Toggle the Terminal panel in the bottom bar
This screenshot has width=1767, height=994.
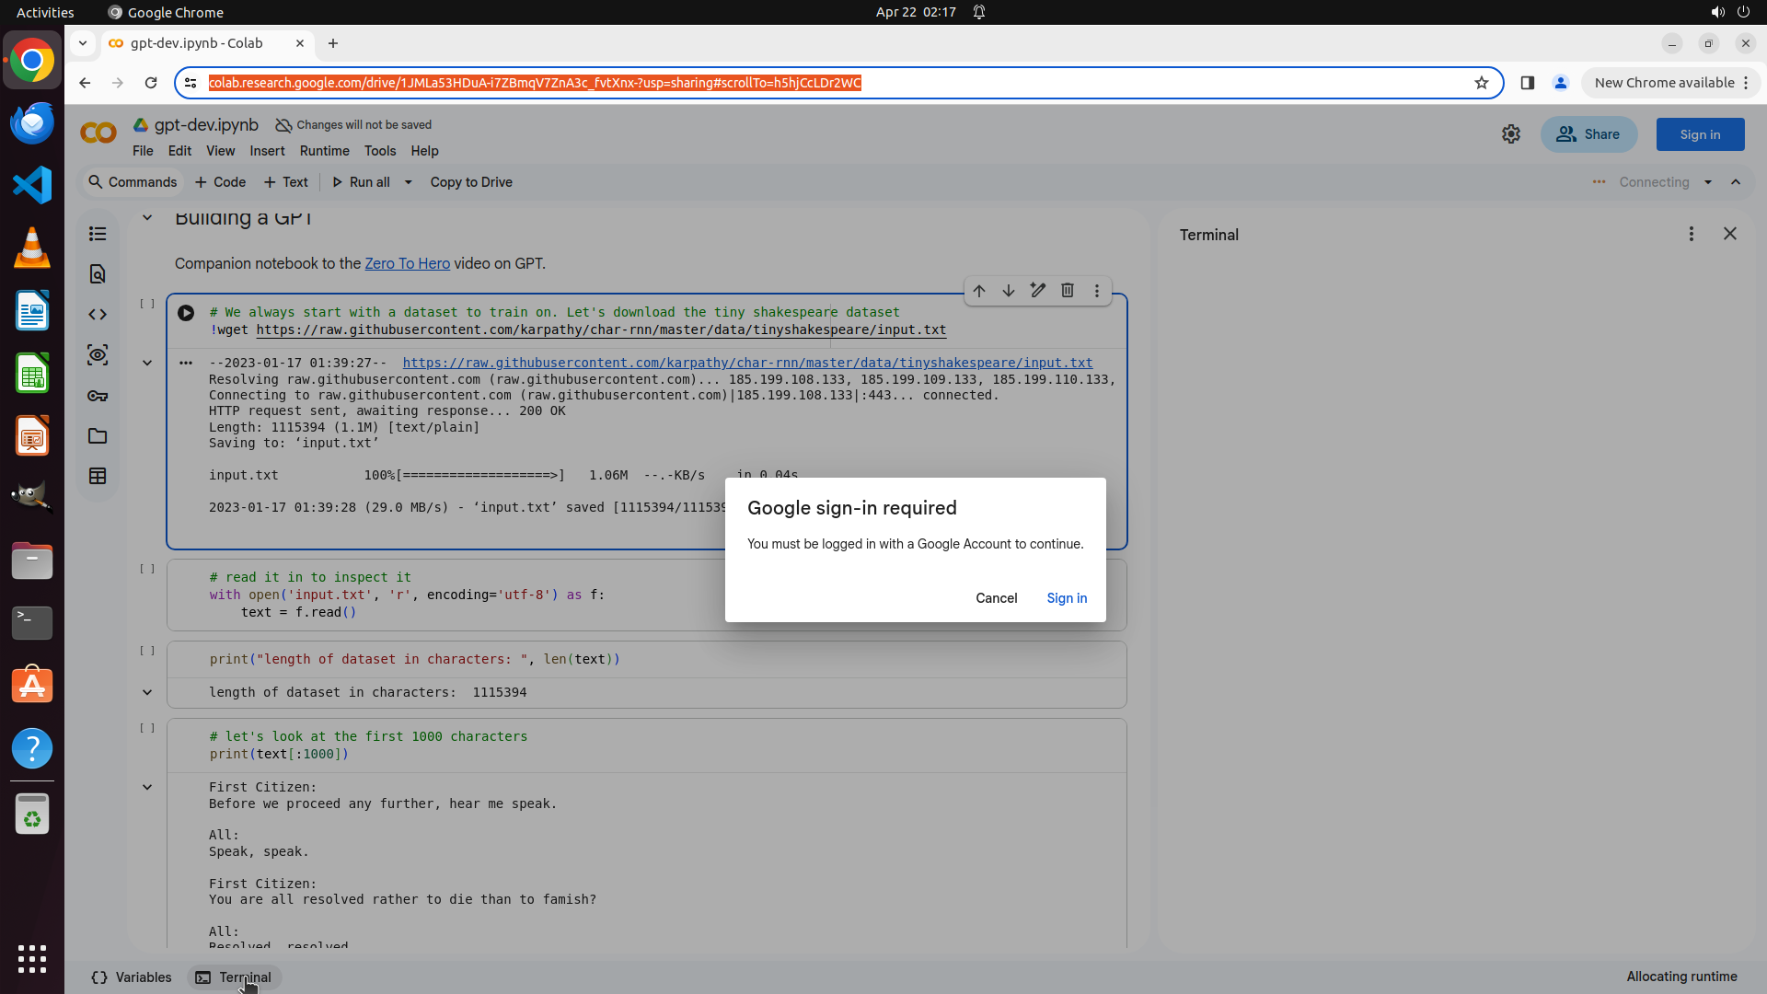(x=235, y=977)
